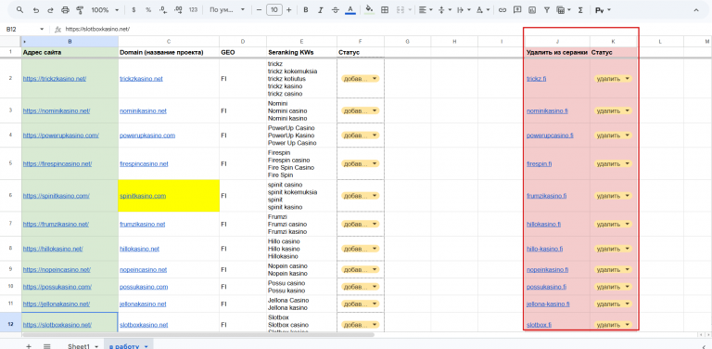The height and width of the screenshot is (349, 712).
Task: Collapse the toolbar with the chevron
Action: pos(696,10)
